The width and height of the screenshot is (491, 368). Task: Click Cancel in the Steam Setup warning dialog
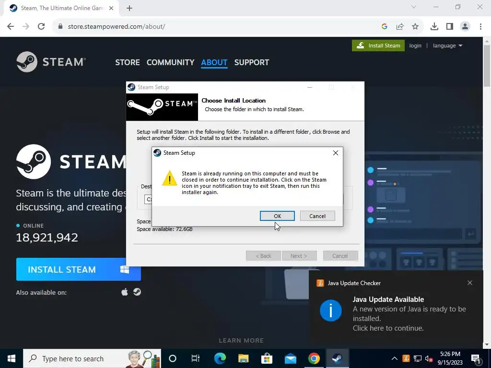pos(317,216)
